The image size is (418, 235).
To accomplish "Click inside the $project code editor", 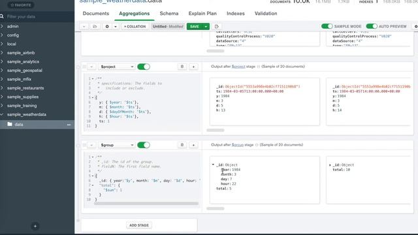I will (142, 103).
